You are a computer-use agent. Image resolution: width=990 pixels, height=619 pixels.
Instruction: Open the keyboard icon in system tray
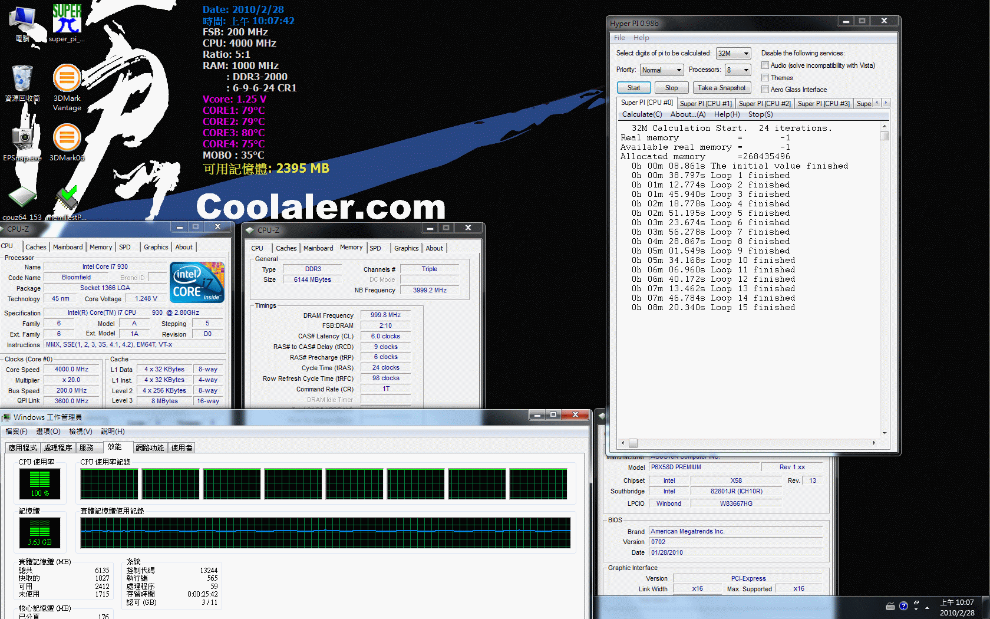click(x=890, y=607)
